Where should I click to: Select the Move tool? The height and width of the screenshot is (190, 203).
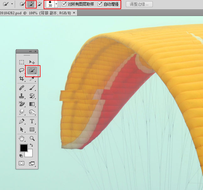(x=32, y=62)
